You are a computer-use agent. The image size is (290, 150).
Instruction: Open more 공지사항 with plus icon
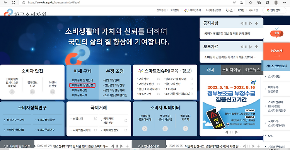coord(256,23)
